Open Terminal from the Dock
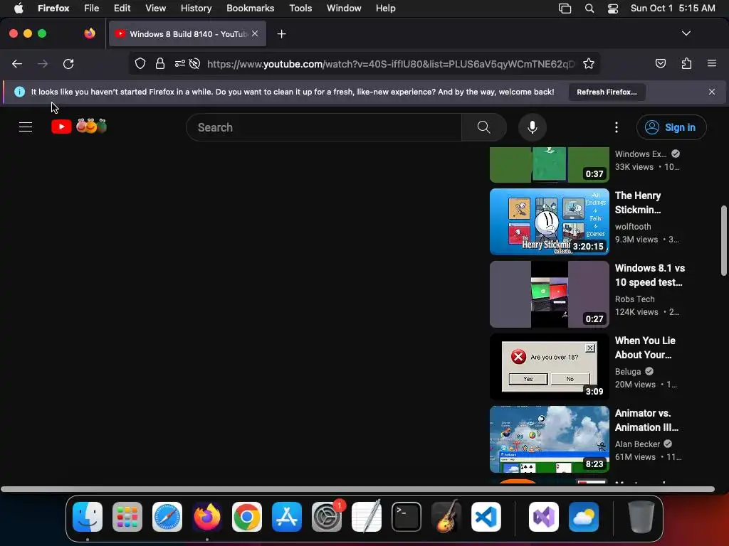Image resolution: width=729 pixels, height=546 pixels. click(x=407, y=517)
